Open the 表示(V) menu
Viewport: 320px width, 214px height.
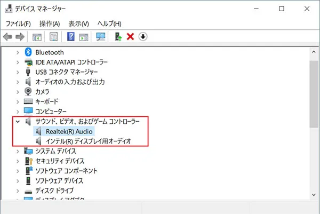click(78, 23)
